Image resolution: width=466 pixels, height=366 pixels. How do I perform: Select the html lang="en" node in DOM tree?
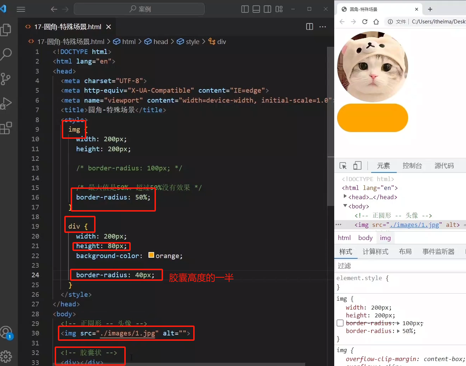[x=370, y=188]
